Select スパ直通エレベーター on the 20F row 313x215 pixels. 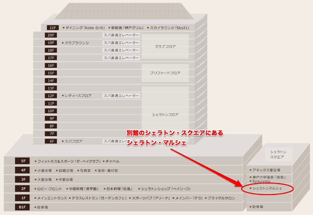(x=121, y=35)
